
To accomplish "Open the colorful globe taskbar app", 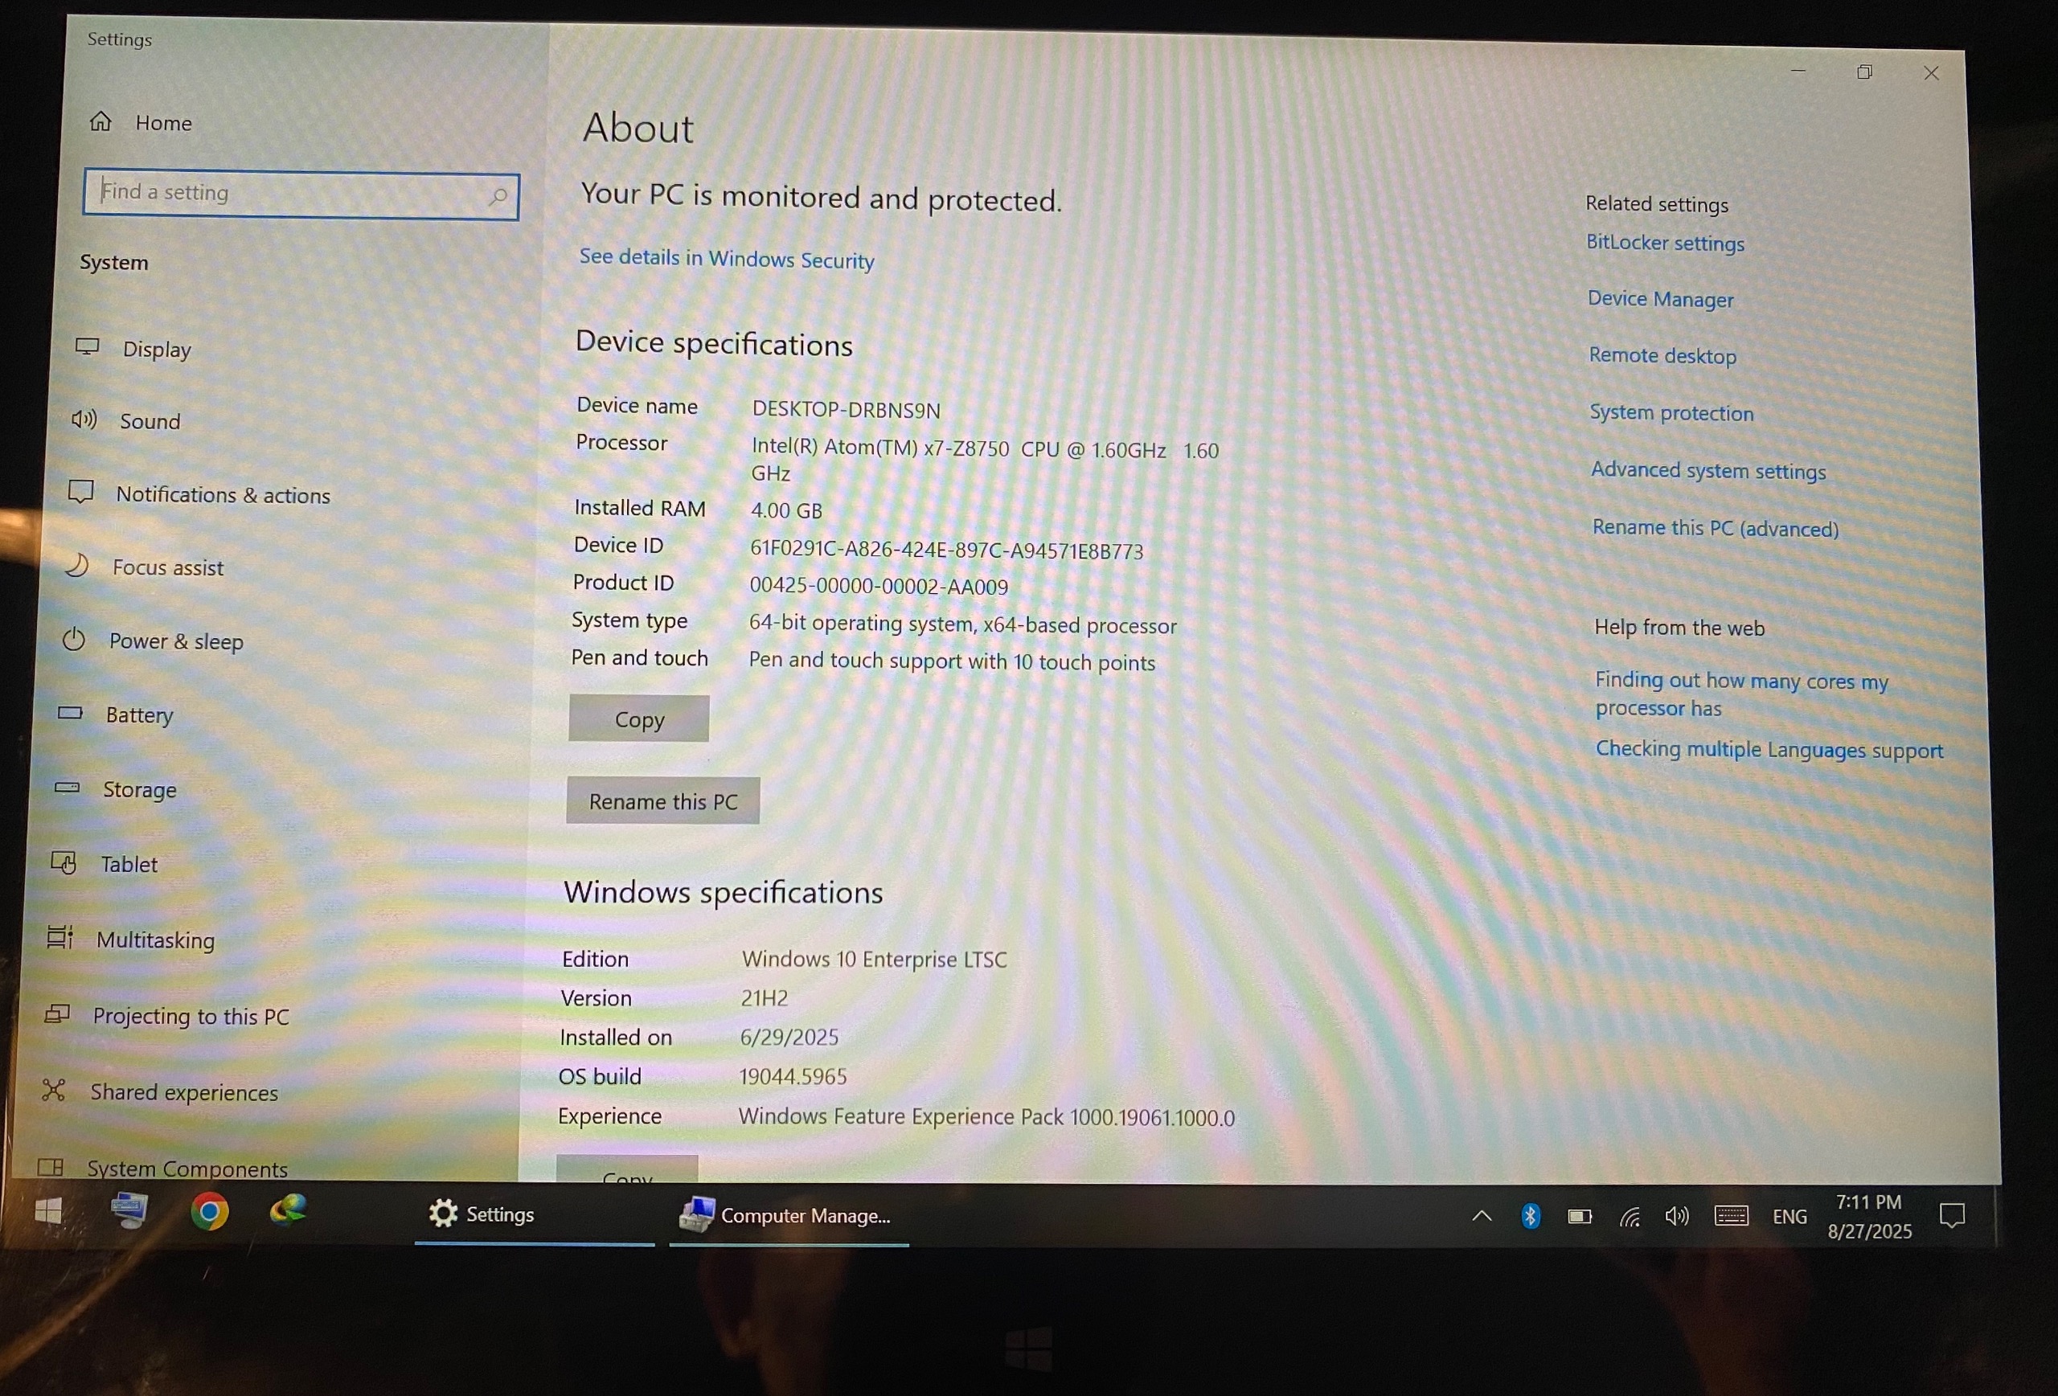I will [289, 1210].
